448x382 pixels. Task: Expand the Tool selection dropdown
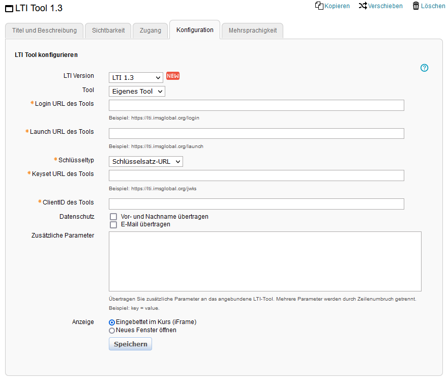tap(137, 92)
